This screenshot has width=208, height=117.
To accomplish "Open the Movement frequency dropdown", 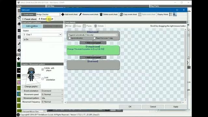I will (52, 102).
